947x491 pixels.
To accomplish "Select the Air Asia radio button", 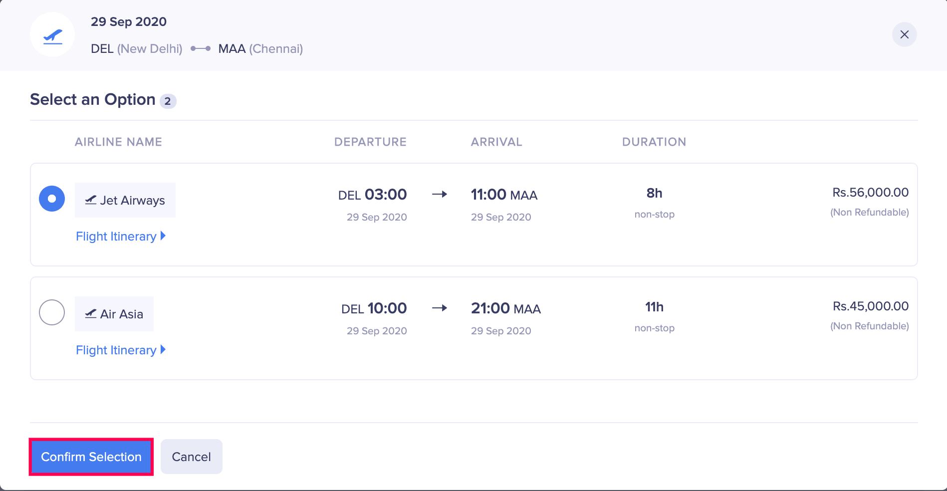I will 52,312.
